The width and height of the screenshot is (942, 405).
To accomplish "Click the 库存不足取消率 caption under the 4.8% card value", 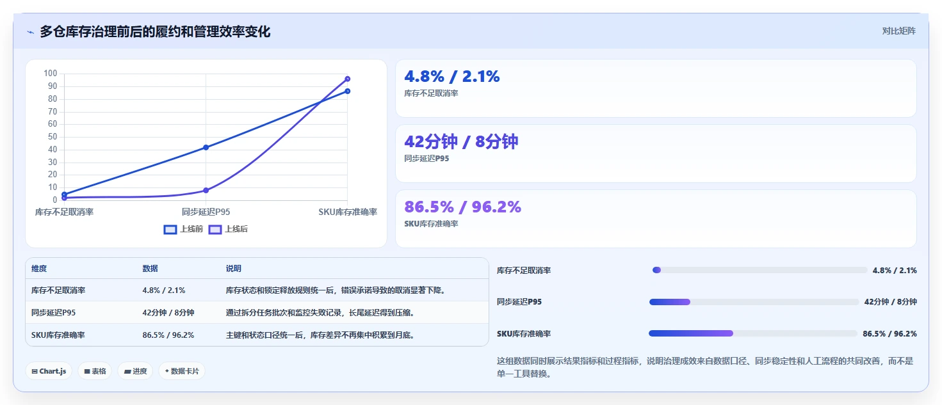I will [x=431, y=93].
